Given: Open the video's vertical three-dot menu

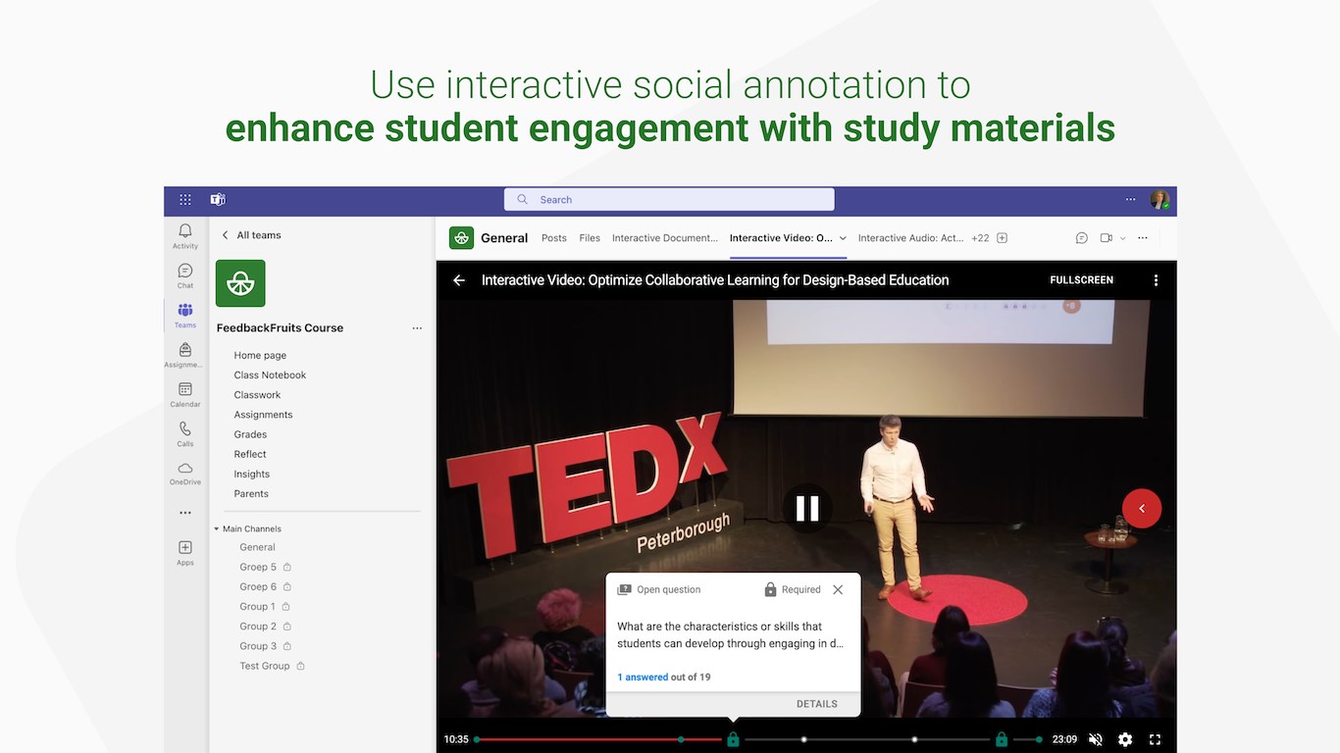Looking at the screenshot, I should [1156, 280].
